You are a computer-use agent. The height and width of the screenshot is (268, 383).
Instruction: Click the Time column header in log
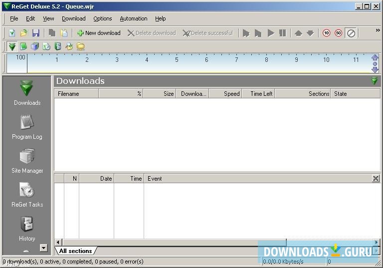[x=129, y=179]
